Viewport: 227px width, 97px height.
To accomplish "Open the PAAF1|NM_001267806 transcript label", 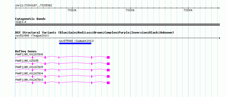I will click(29, 54).
